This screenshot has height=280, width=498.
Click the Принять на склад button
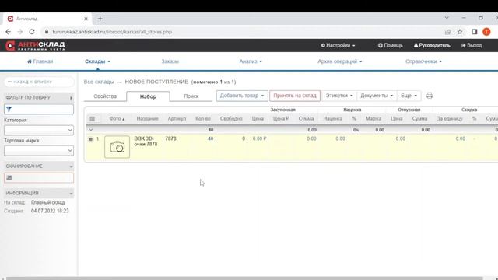pos(295,96)
